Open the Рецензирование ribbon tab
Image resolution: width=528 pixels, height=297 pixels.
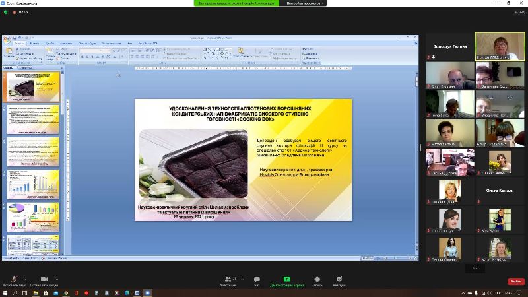[112, 44]
